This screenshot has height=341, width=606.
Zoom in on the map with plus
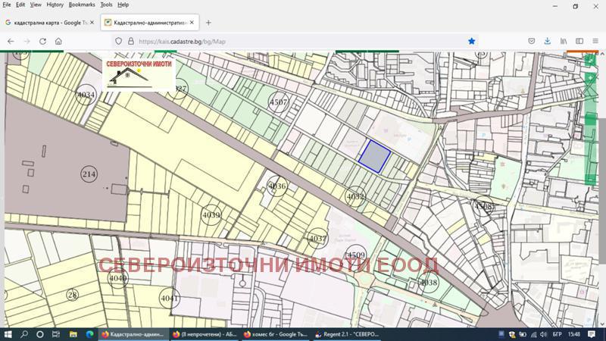[x=590, y=78]
